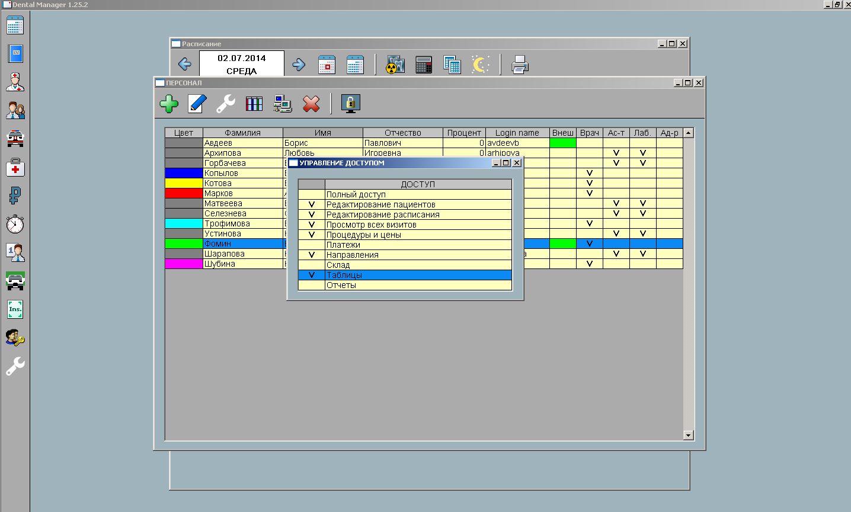Click the pencil edit staff icon
Screen dimensions: 851x512
point(197,104)
